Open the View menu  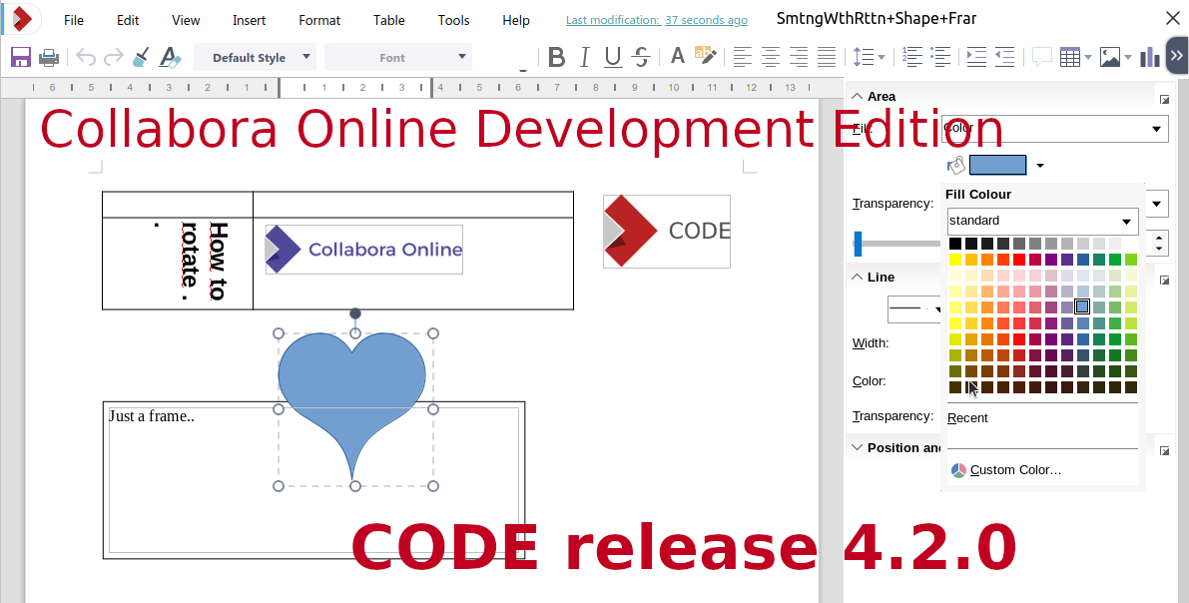click(186, 21)
